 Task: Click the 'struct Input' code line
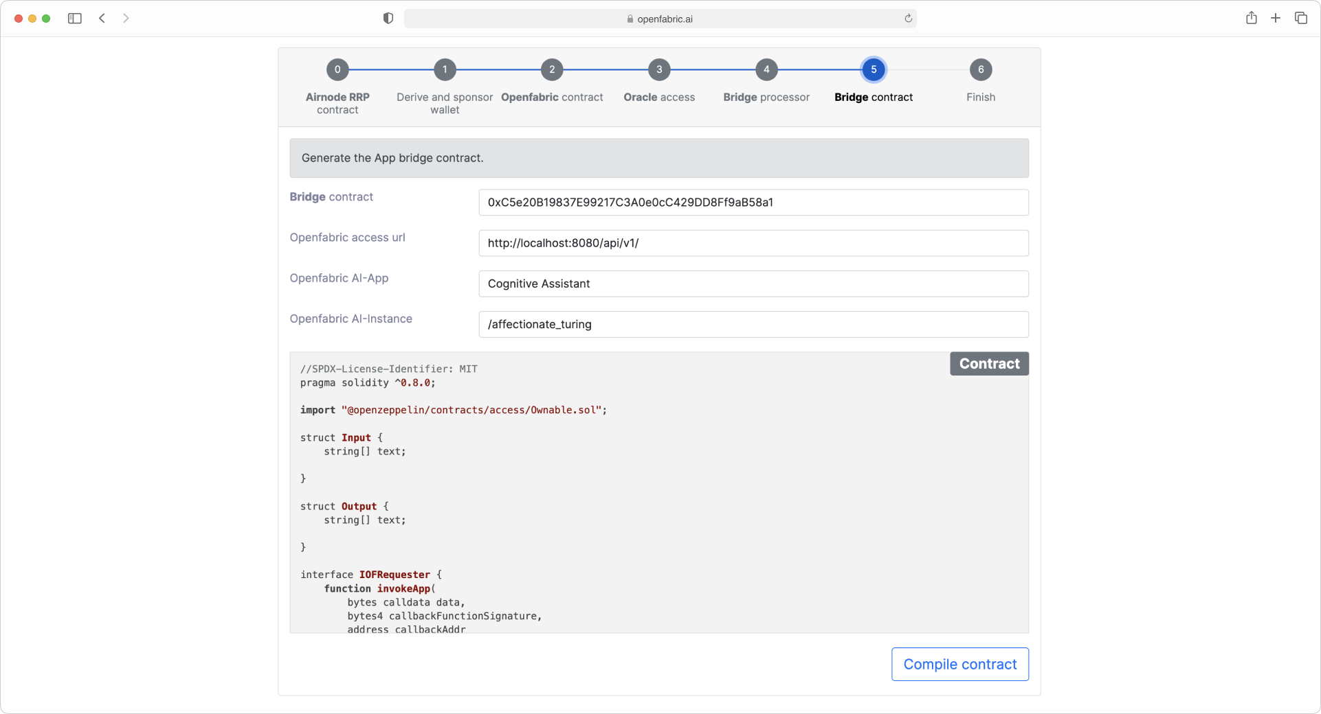(x=342, y=438)
